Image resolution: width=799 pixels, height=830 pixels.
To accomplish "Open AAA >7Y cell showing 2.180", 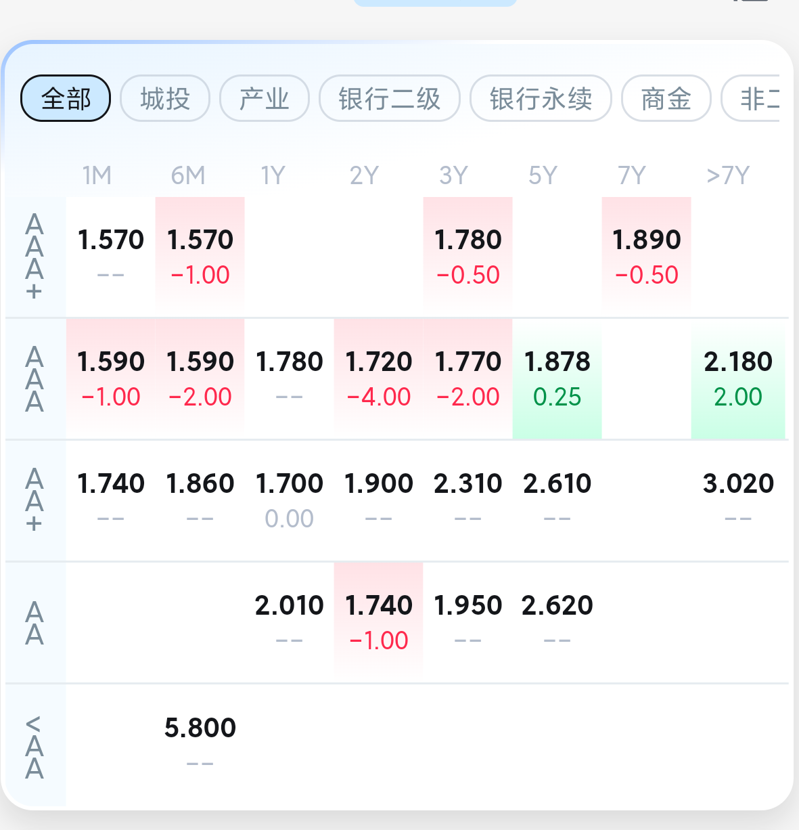I will pos(738,378).
